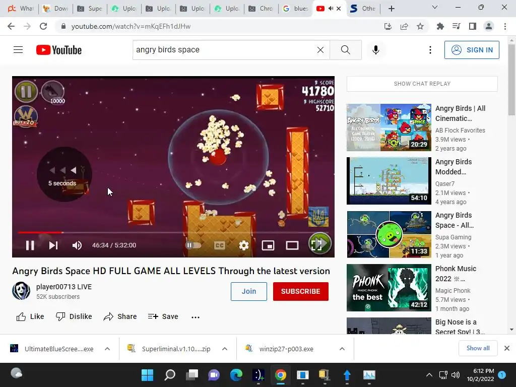Open Chrome profile avatar
This screenshot has height=387, width=516.
(489, 26)
